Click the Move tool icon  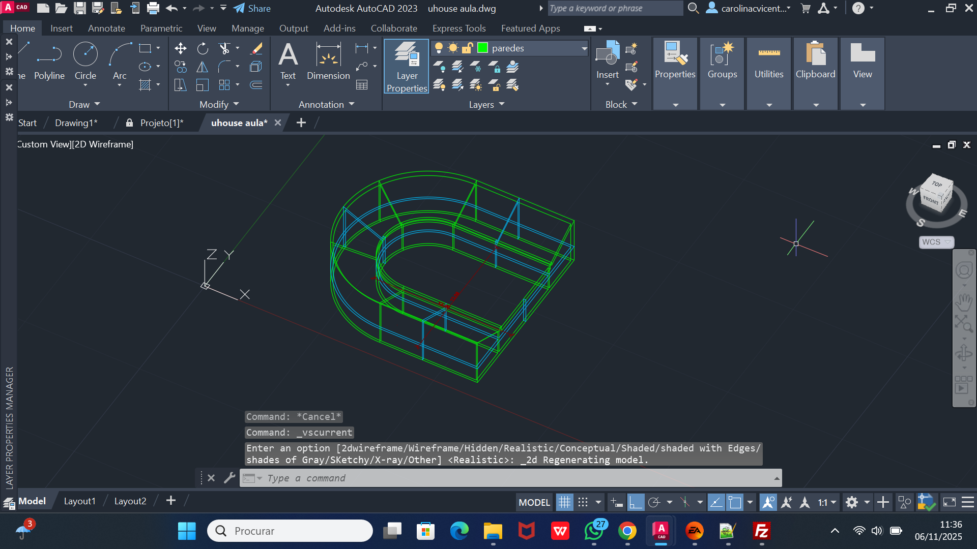point(180,48)
